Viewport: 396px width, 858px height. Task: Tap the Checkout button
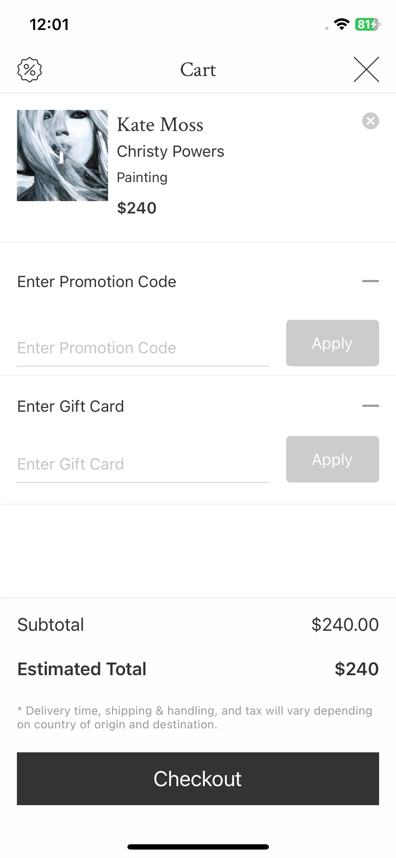pos(198,779)
